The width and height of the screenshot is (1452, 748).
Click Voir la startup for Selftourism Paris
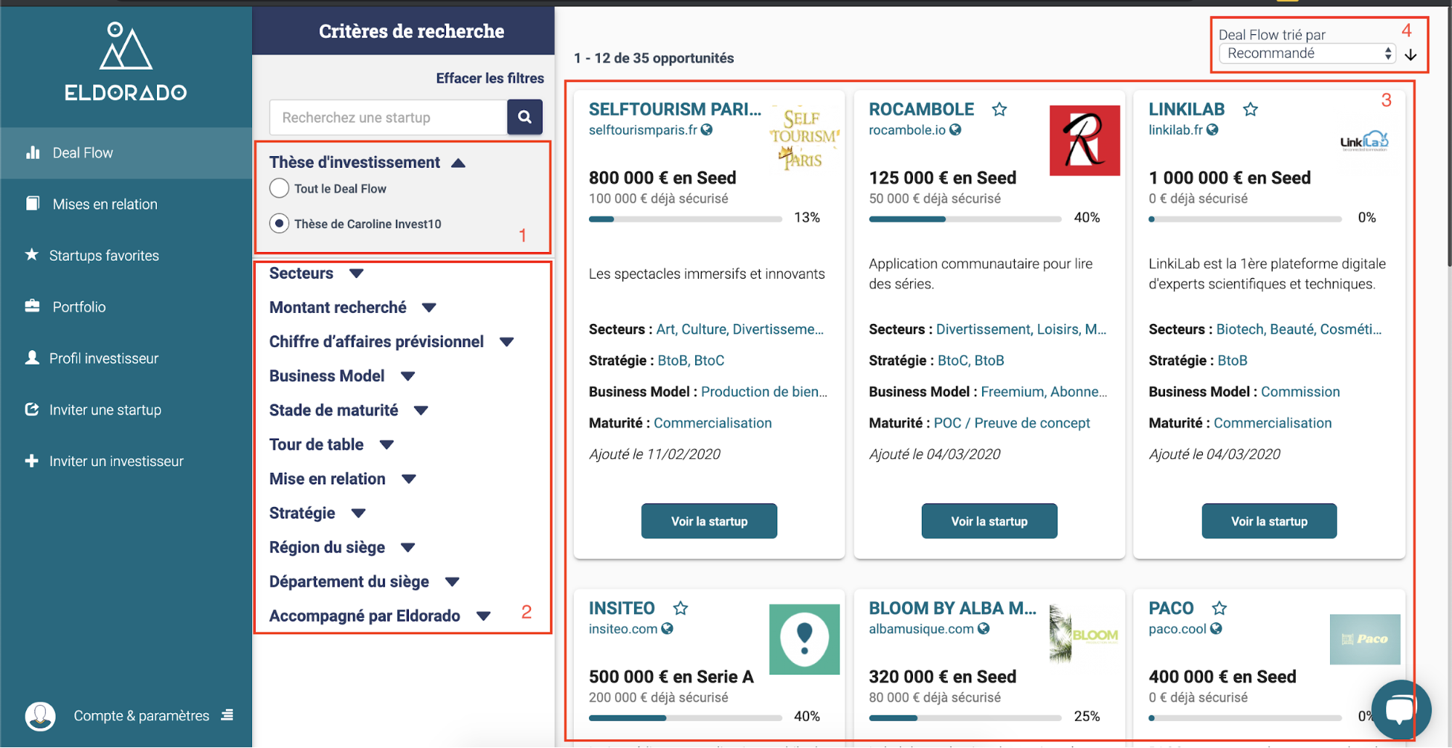(x=709, y=521)
